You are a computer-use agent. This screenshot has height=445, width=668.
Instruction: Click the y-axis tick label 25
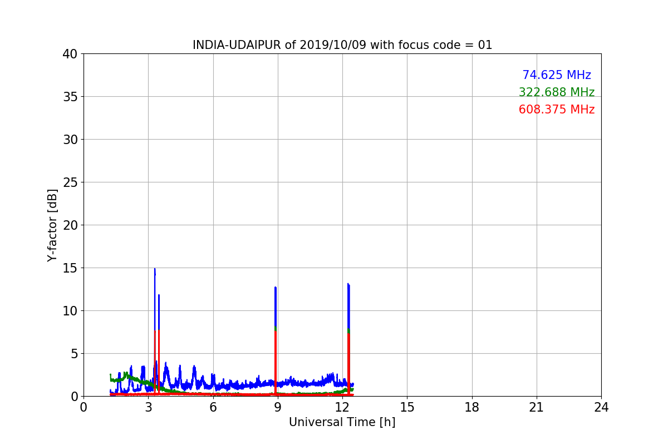70,182
